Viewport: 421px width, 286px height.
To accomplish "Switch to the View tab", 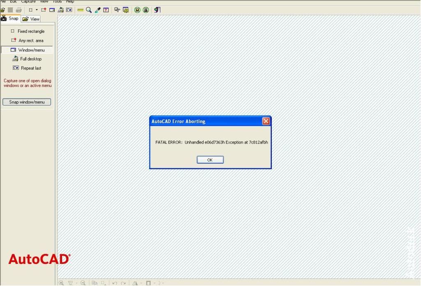I will click(31, 19).
